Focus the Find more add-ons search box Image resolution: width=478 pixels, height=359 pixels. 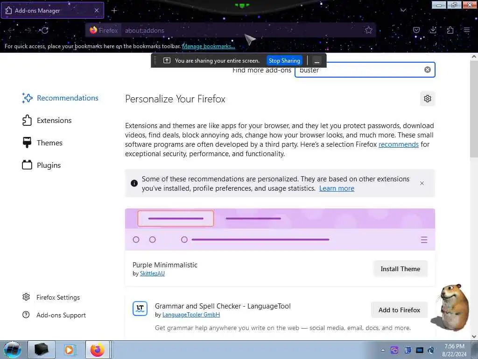[365, 70]
